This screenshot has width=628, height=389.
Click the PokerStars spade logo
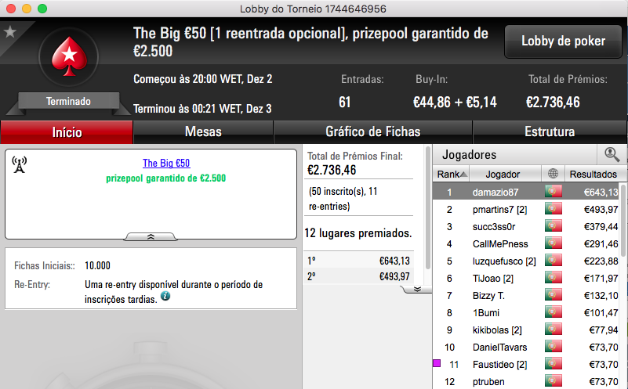[x=69, y=57]
